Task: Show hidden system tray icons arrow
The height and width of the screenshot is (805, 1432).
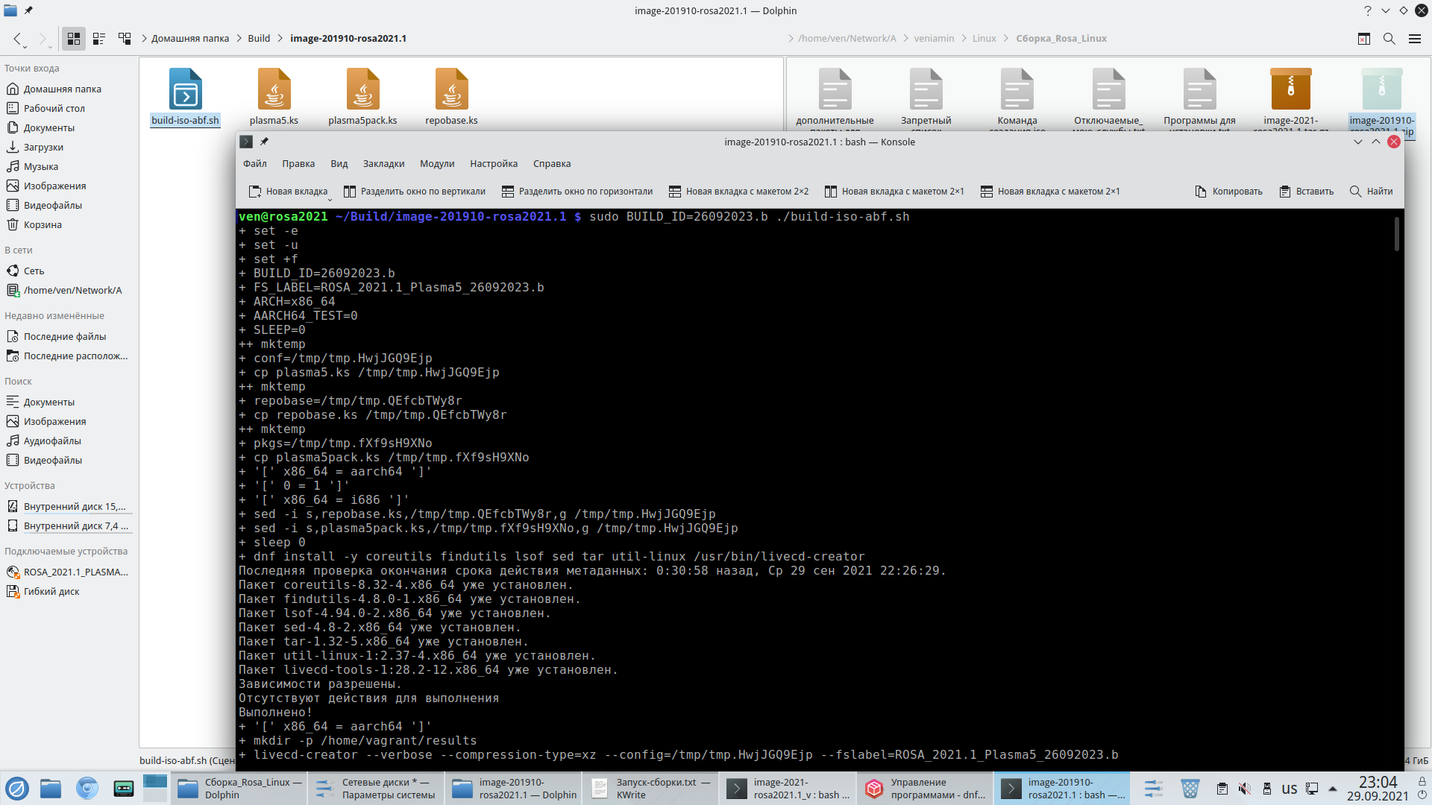Action: [x=1333, y=789]
